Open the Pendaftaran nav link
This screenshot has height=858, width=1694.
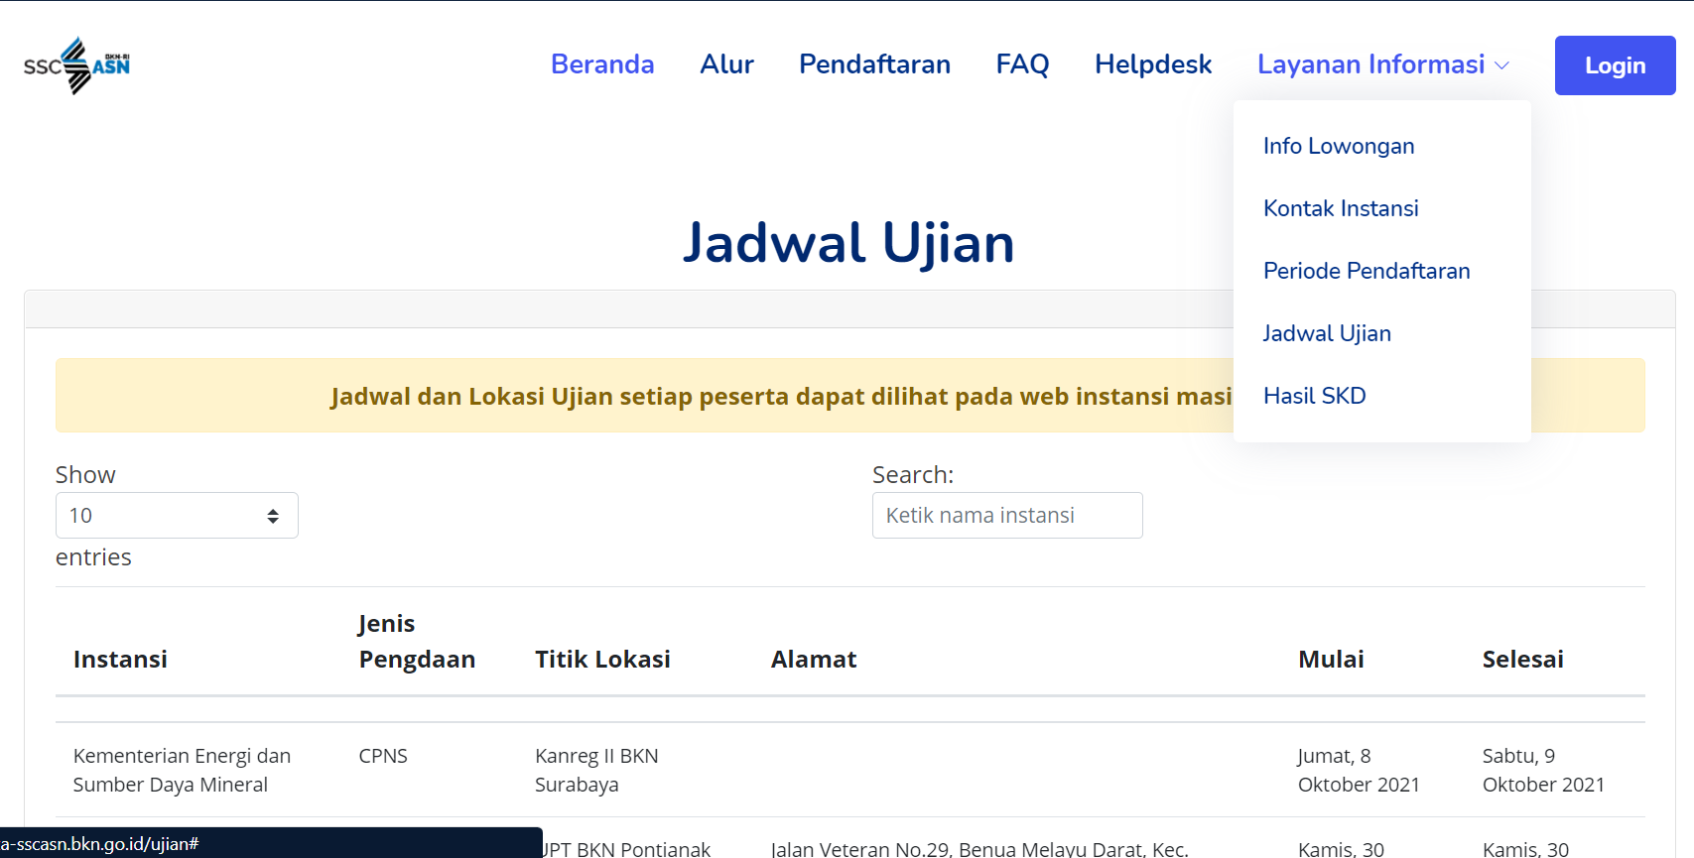874,64
